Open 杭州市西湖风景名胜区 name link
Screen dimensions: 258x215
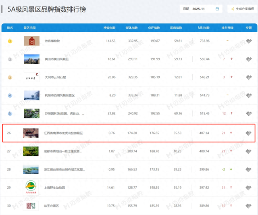click(60, 95)
